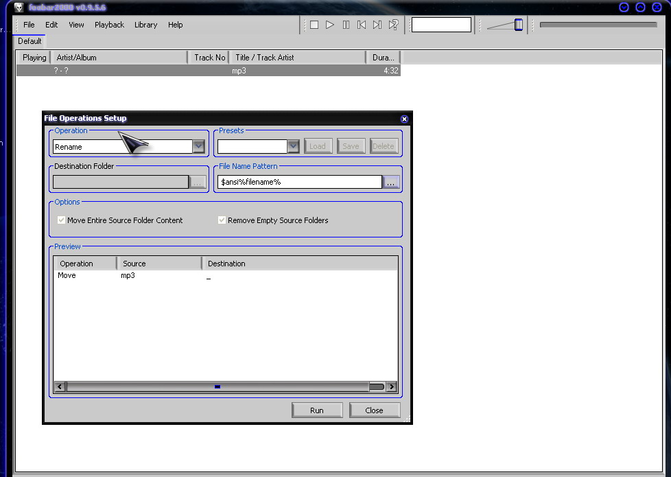Open the Presets dropdown arrow
This screenshot has height=477, width=671.
[x=293, y=146]
